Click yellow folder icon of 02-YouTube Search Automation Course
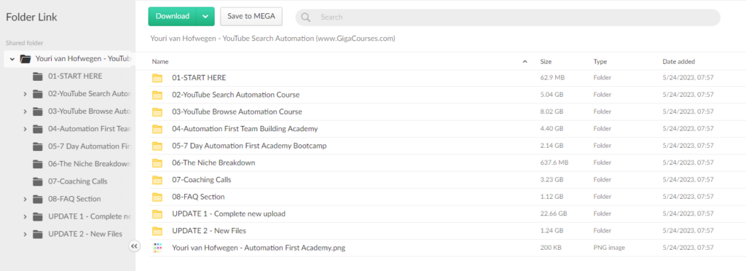 [157, 95]
